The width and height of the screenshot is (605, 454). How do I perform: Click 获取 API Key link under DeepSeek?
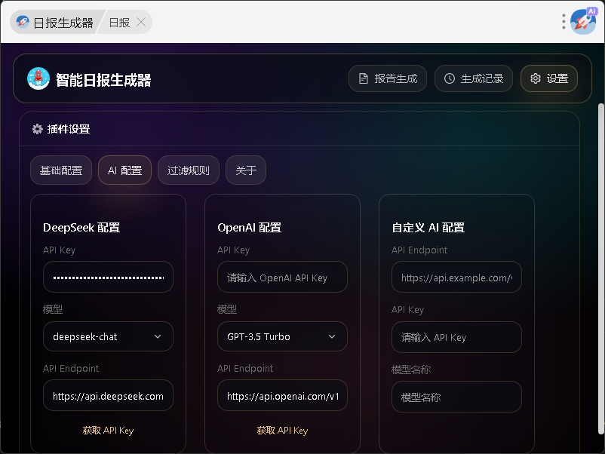(x=108, y=430)
